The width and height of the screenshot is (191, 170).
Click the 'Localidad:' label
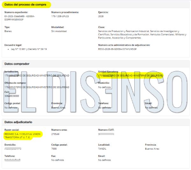pyautogui.click(x=104, y=145)
